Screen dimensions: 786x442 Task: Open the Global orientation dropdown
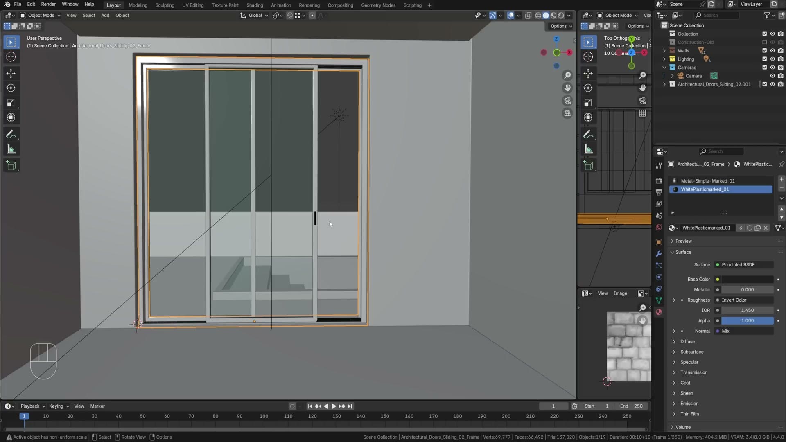pyautogui.click(x=254, y=16)
